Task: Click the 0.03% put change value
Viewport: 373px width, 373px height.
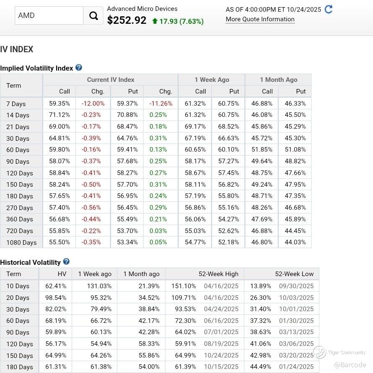Action: [x=158, y=231]
